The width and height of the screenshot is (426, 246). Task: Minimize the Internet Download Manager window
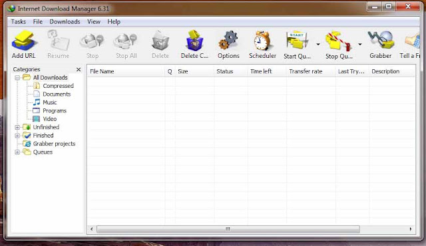tap(375, 7)
